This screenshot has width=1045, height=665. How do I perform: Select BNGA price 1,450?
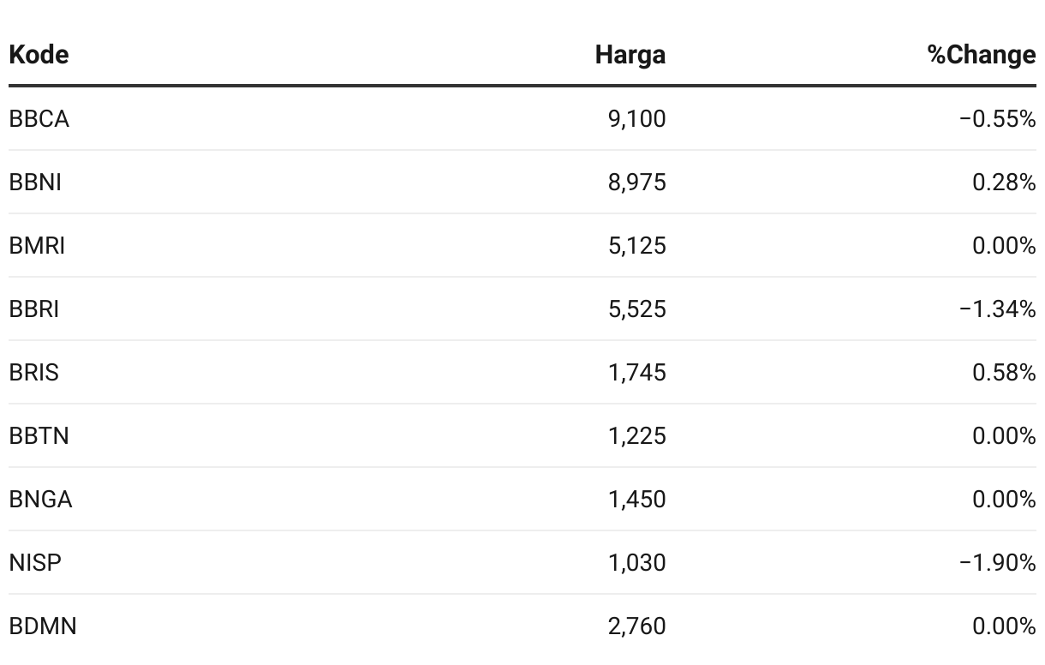point(636,500)
